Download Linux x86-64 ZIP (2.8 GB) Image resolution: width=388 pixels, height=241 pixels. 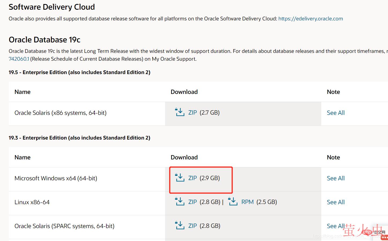click(193, 202)
